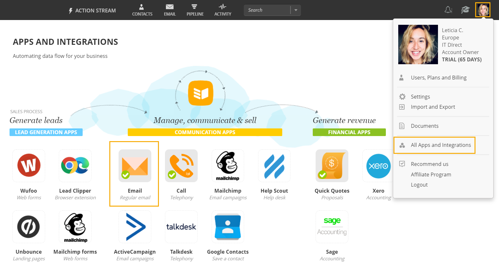Go to the Pipeline view

[195, 10]
